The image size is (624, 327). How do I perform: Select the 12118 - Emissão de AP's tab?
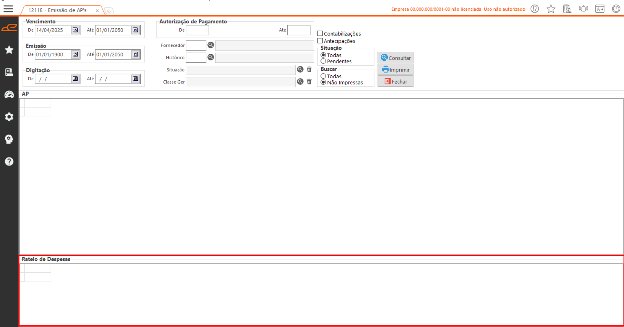click(57, 10)
